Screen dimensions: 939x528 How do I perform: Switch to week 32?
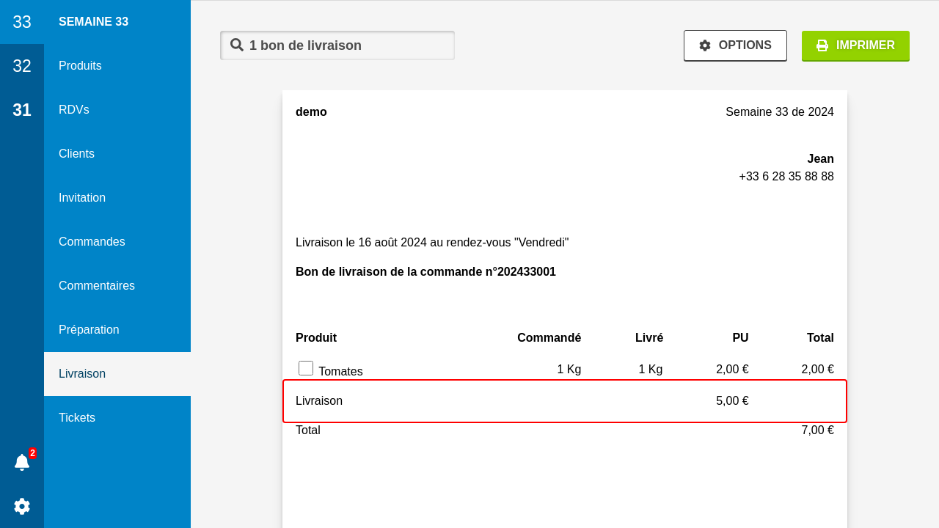[x=22, y=66]
